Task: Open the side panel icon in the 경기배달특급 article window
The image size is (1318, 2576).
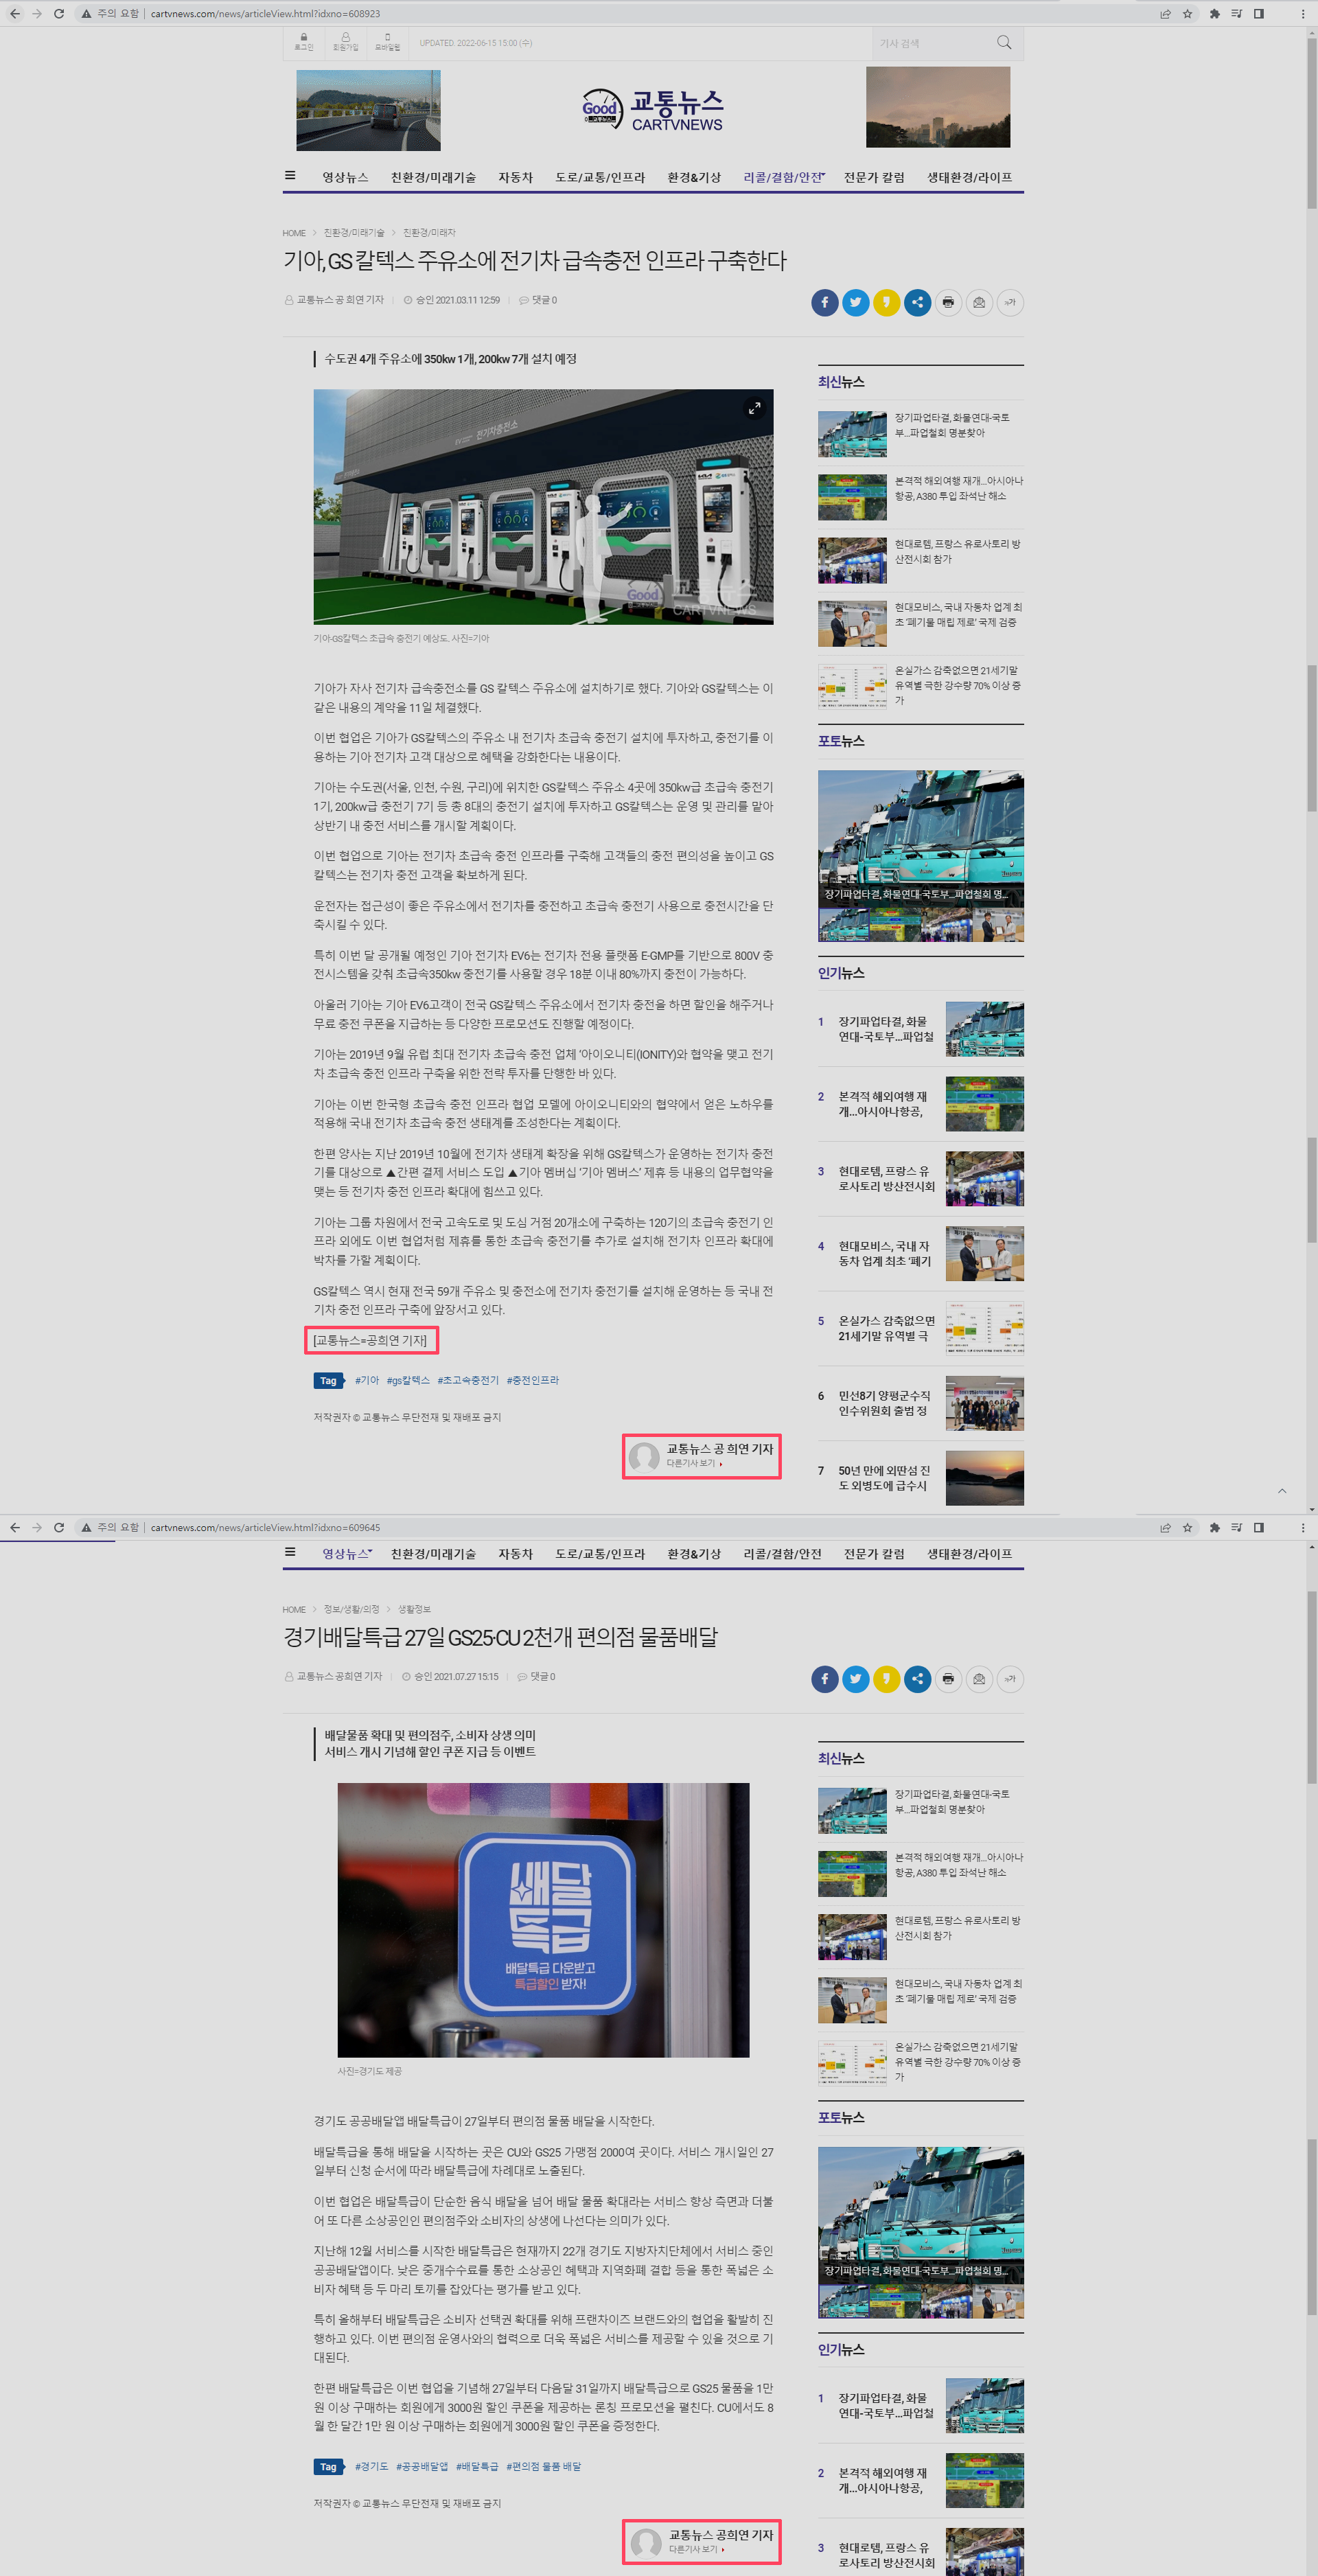Action: (1259, 1527)
